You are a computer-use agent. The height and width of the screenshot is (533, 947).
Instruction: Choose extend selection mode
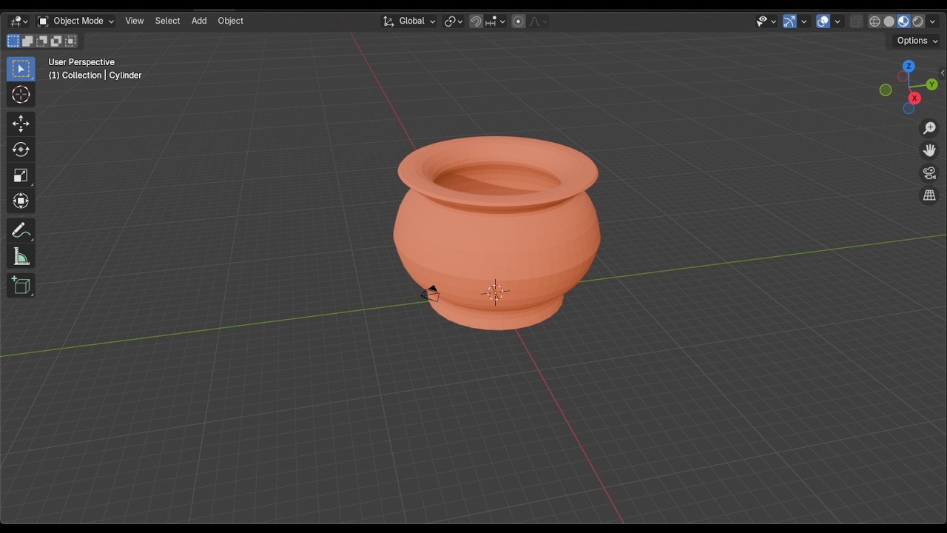point(28,41)
